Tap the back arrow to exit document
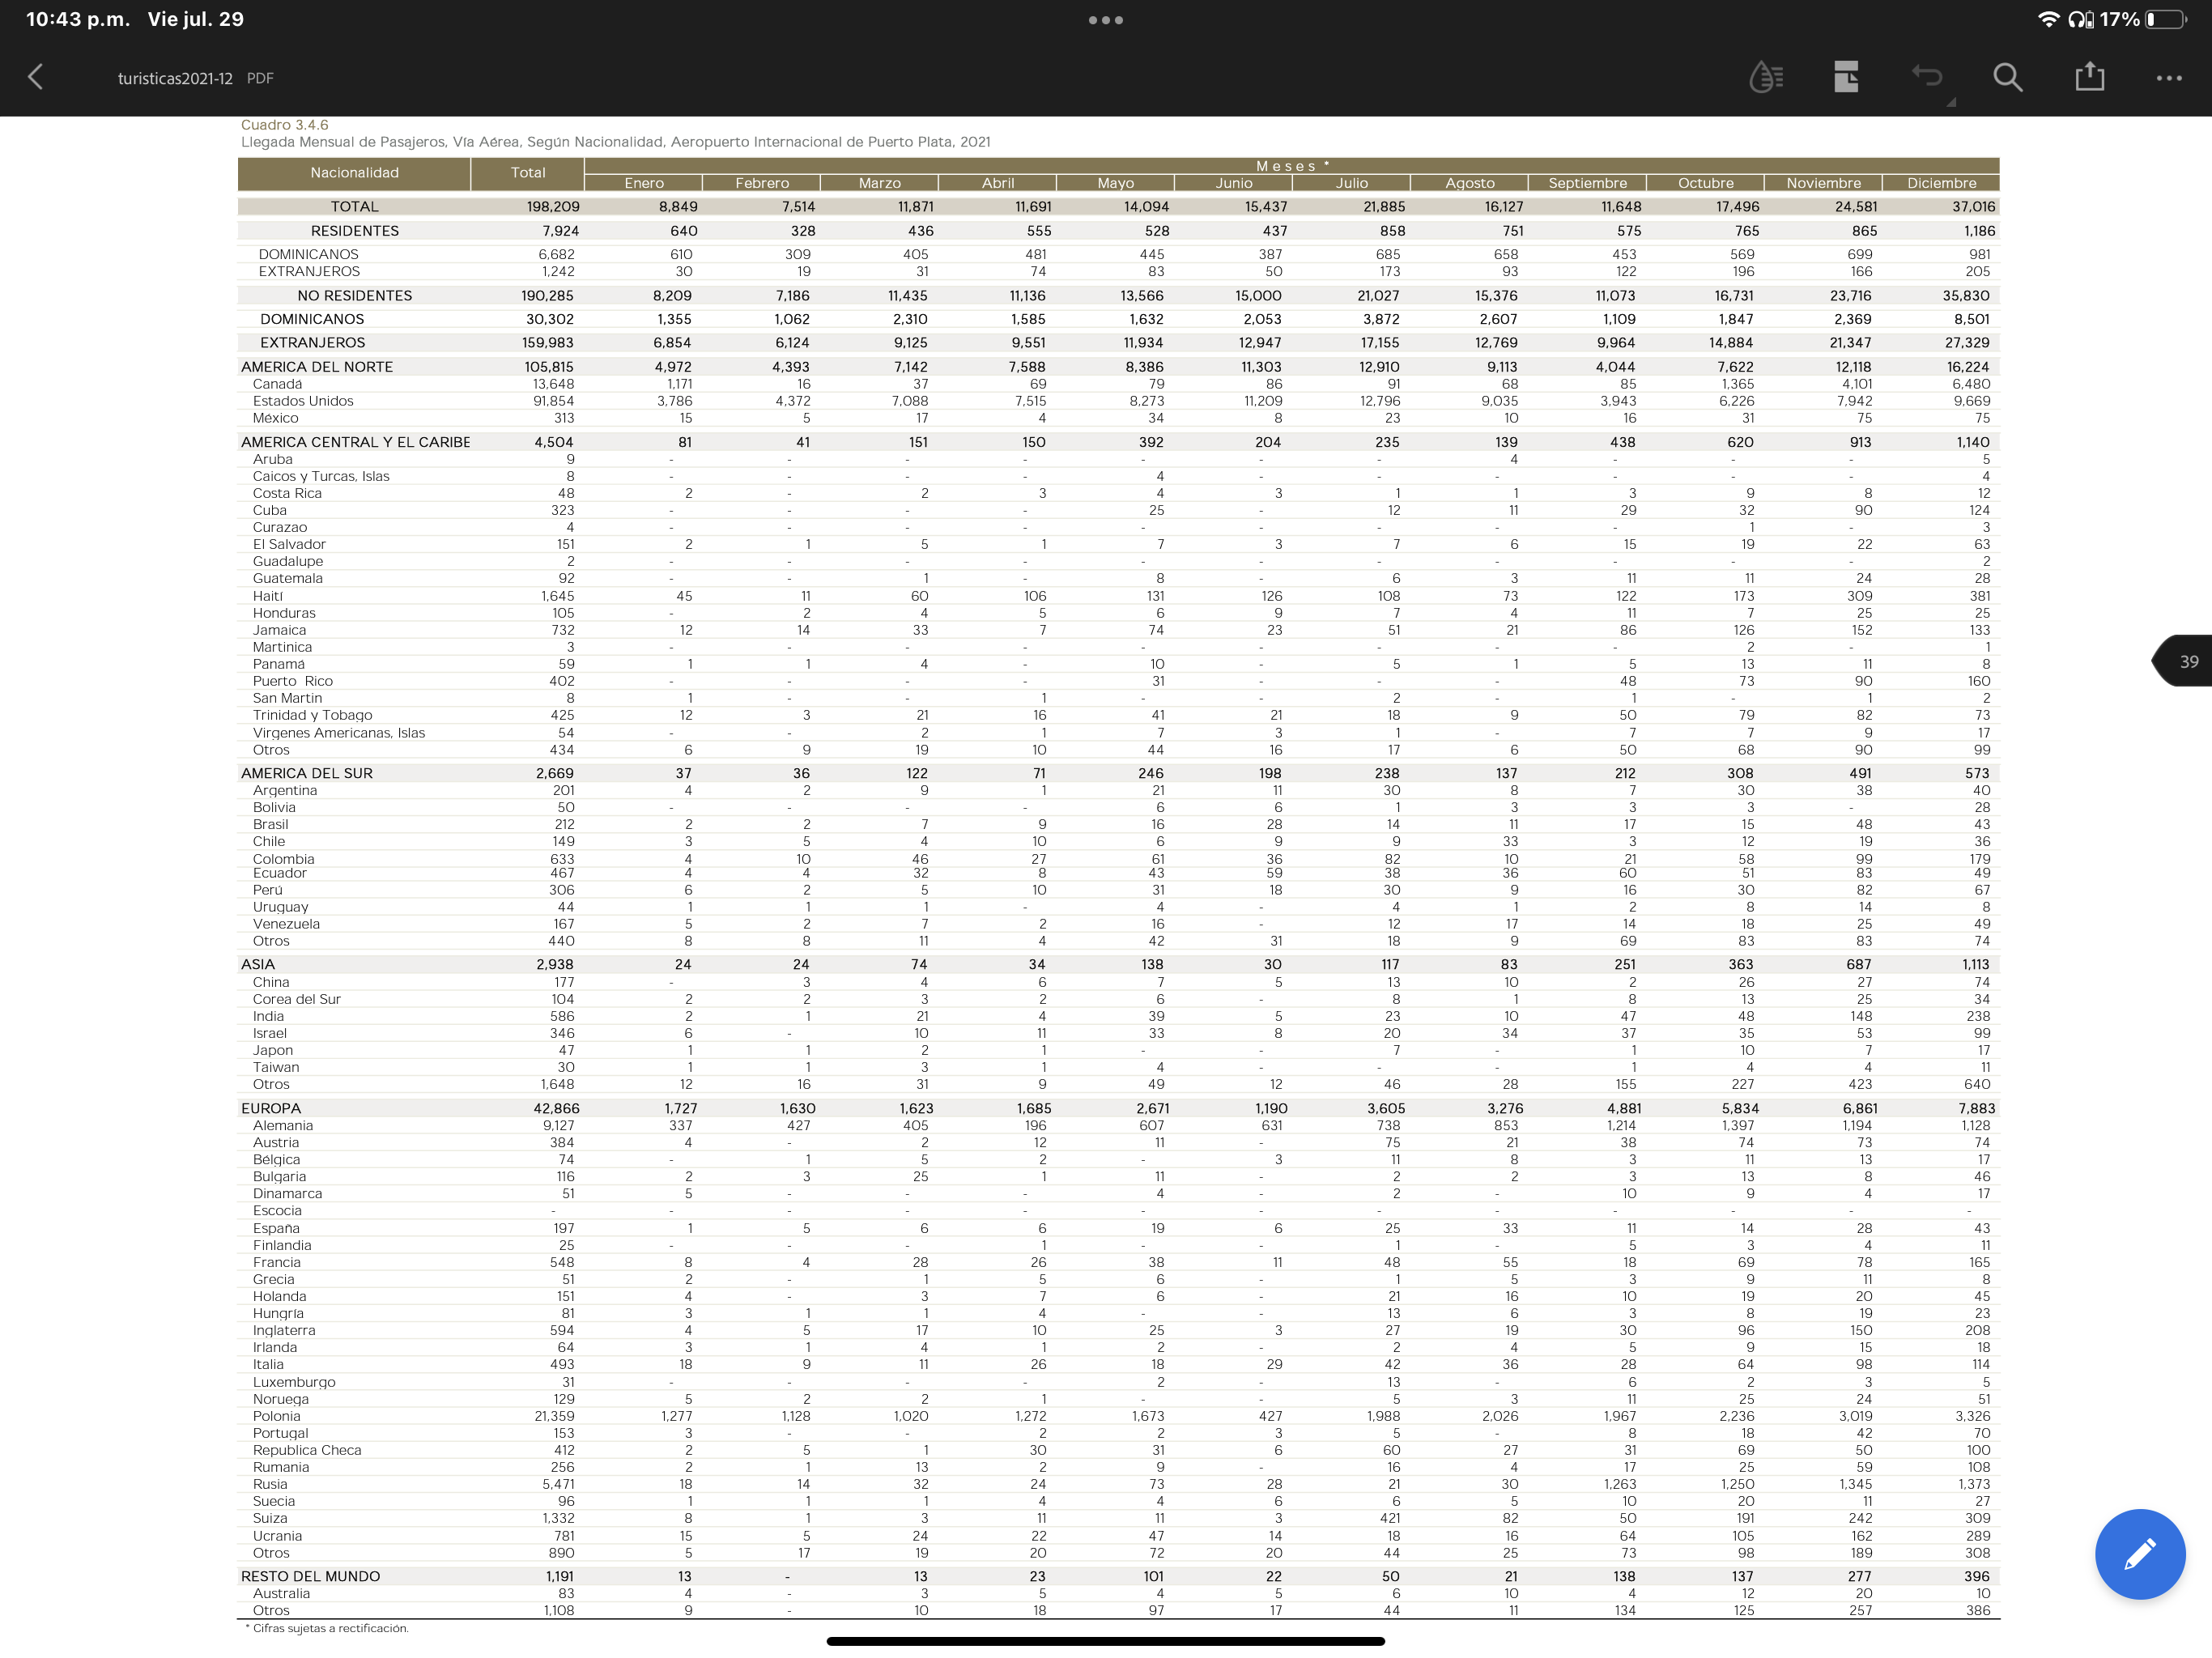This screenshot has width=2212, height=1658. [36, 77]
